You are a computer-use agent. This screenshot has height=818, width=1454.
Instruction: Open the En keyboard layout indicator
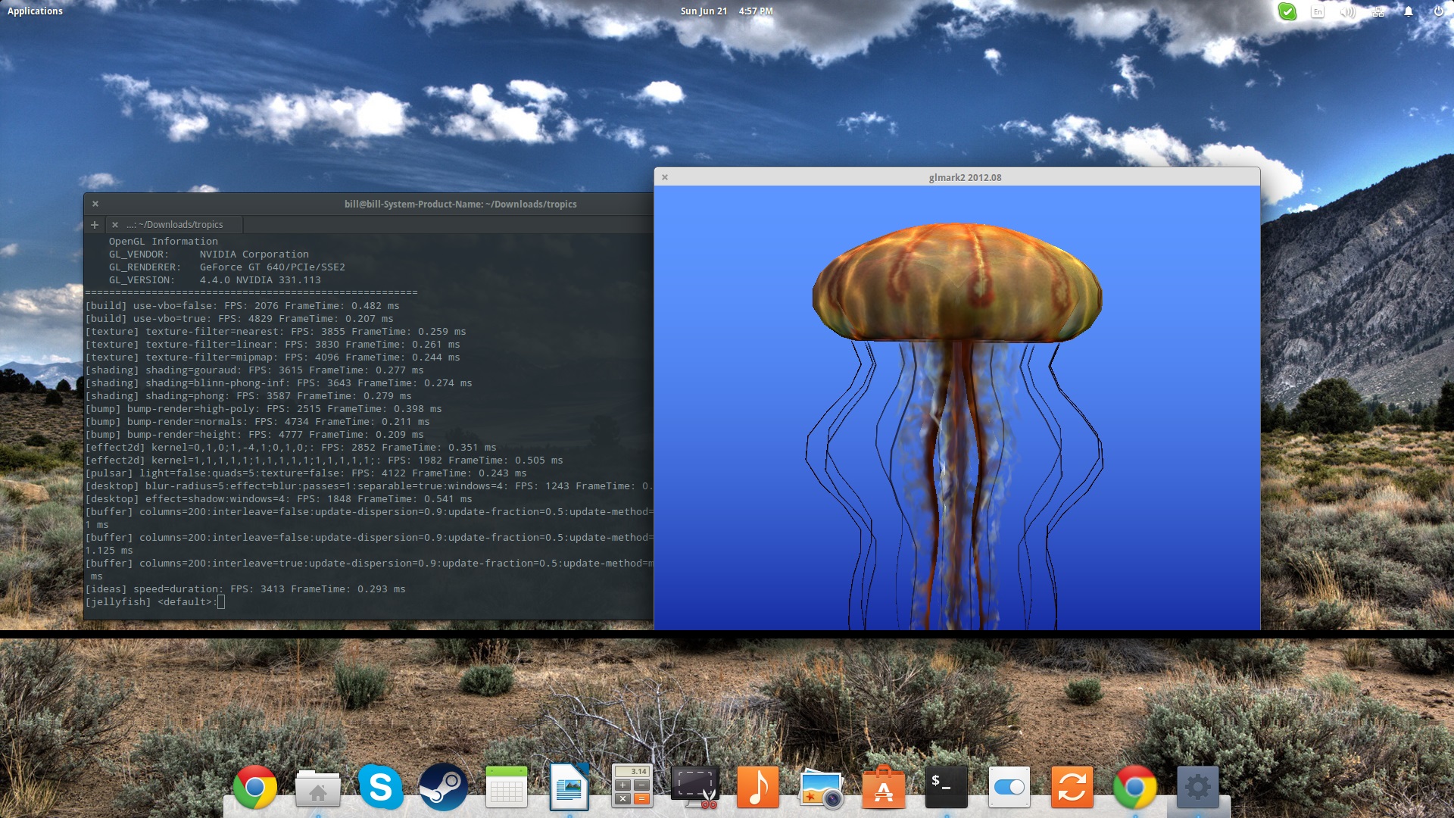pos(1318,11)
